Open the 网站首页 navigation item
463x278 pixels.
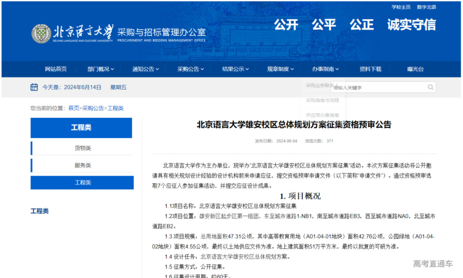[x=56, y=69]
